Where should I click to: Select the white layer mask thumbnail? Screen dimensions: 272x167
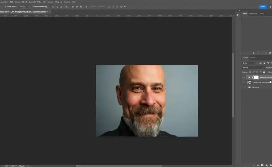[x=256, y=77]
